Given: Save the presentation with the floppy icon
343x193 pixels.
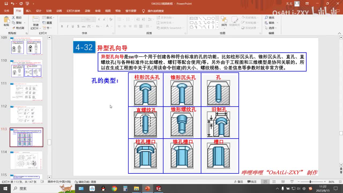Looking at the screenshot, I should [x=6, y=4].
